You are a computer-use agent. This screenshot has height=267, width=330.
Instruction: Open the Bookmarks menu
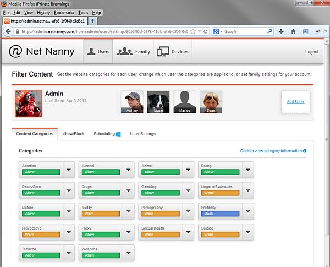pos(64,13)
